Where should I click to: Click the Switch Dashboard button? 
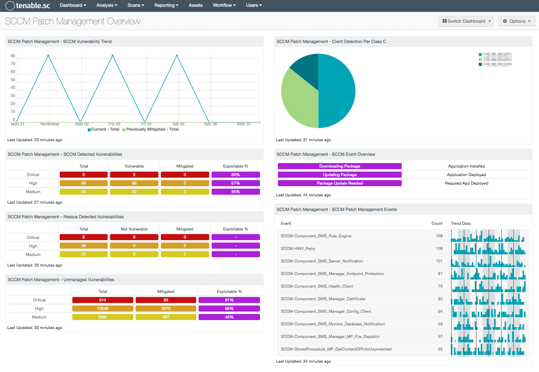click(466, 21)
